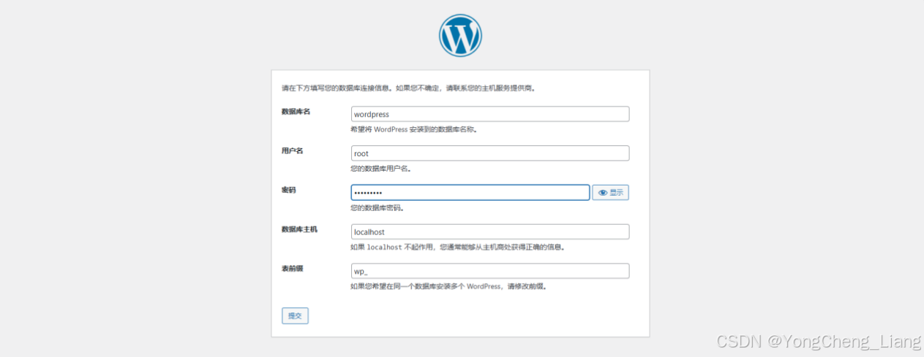Click the 数据库名 label

(x=296, y=111)
